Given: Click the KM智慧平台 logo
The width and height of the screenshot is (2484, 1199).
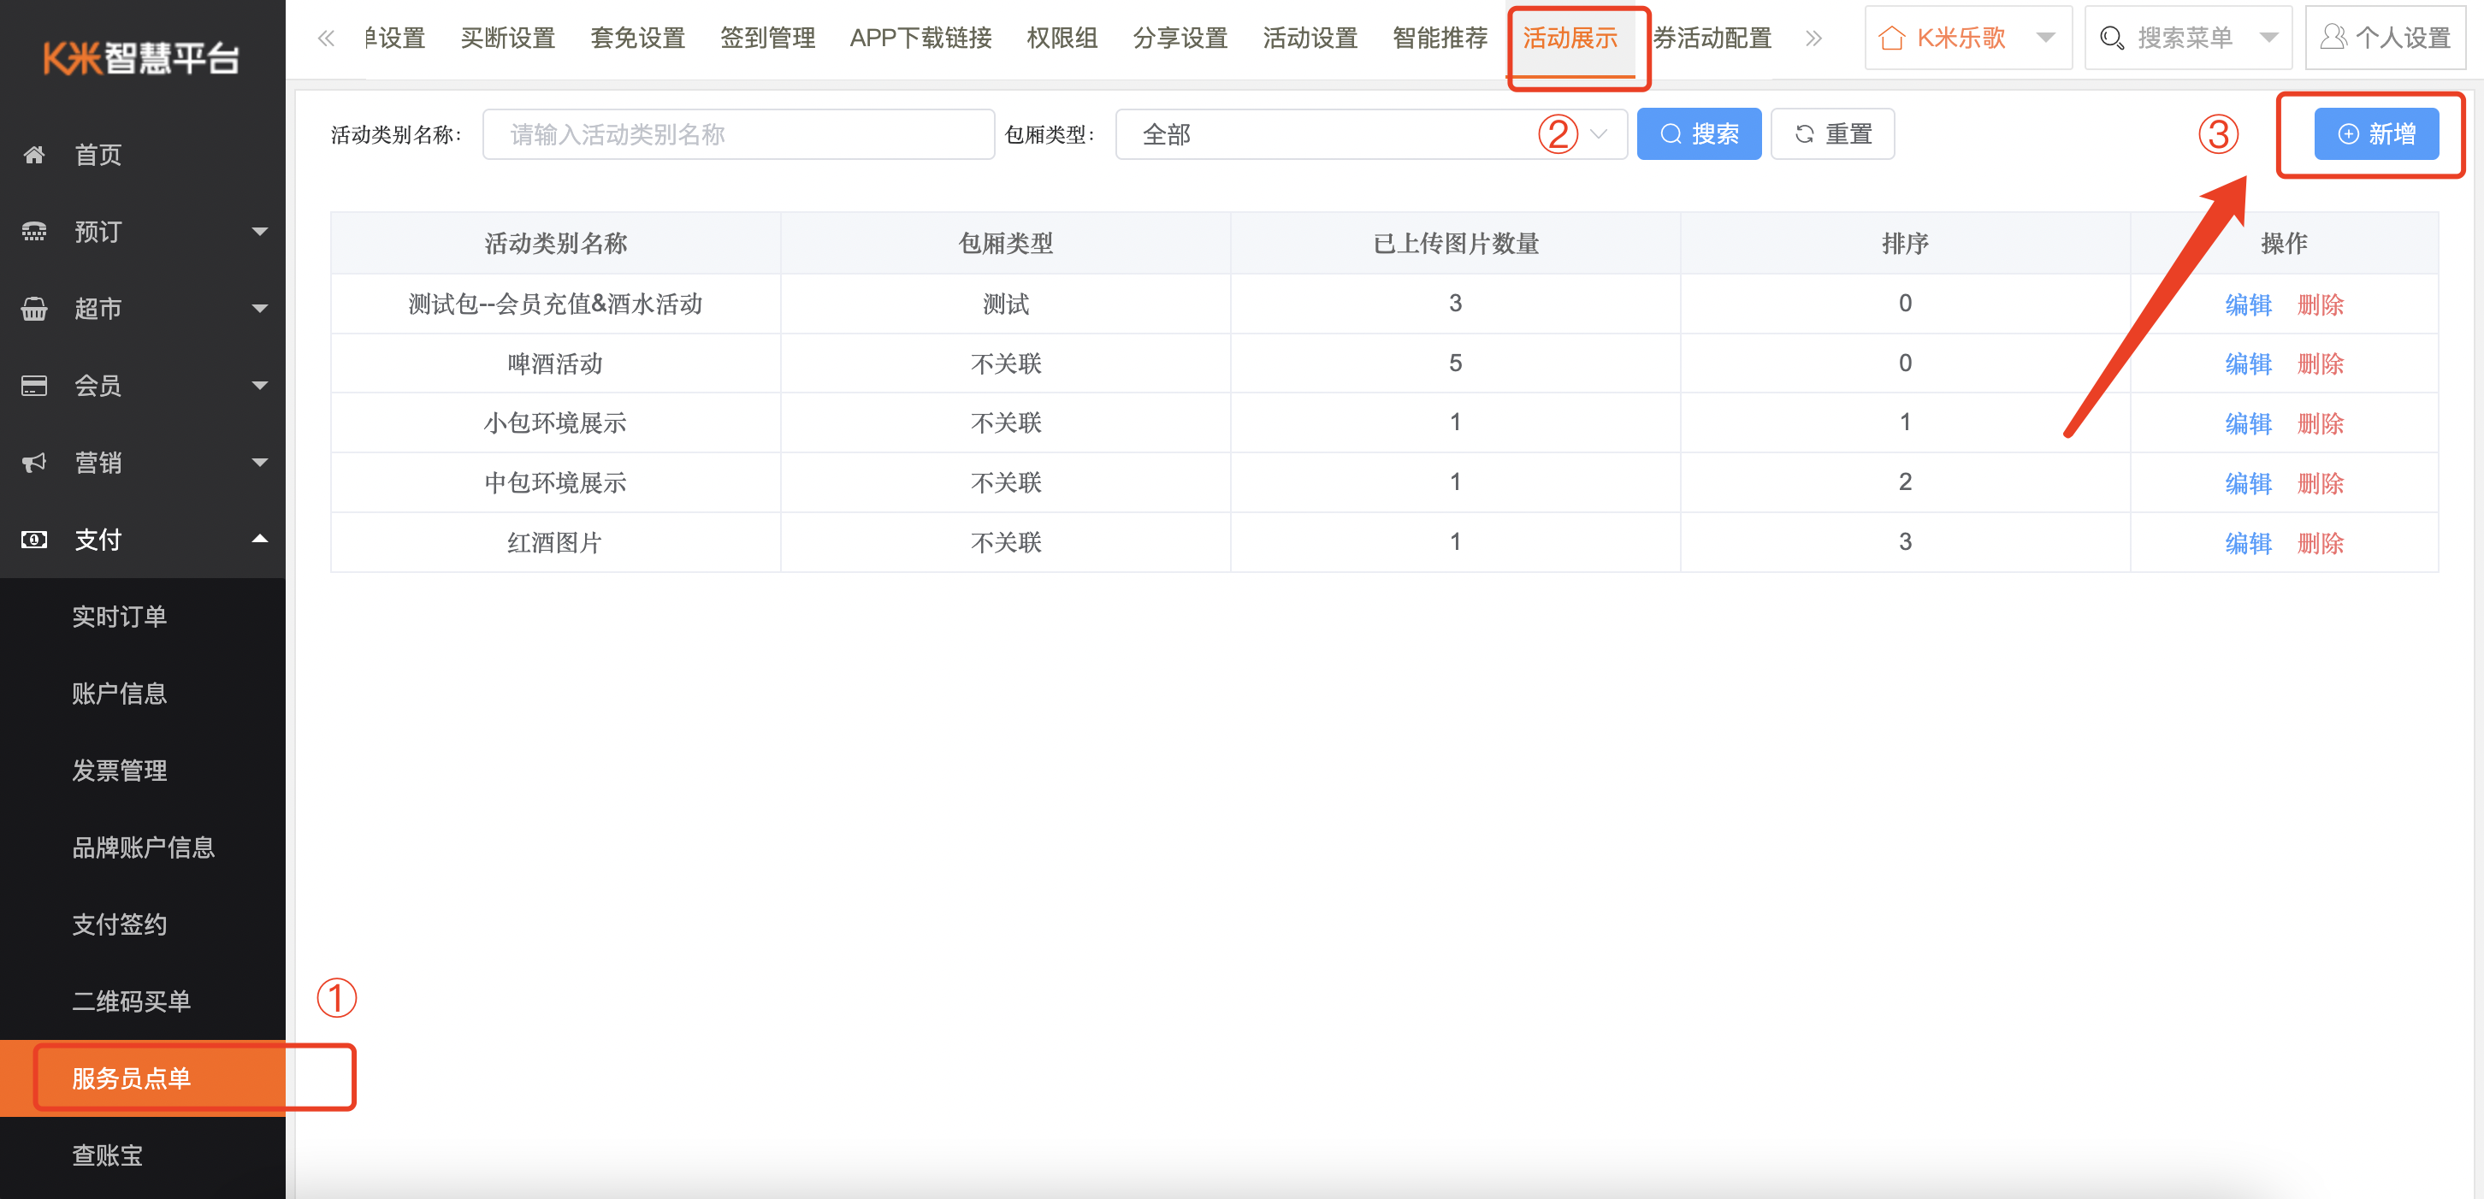Looking at the screenshot, I should pos(142,58).
